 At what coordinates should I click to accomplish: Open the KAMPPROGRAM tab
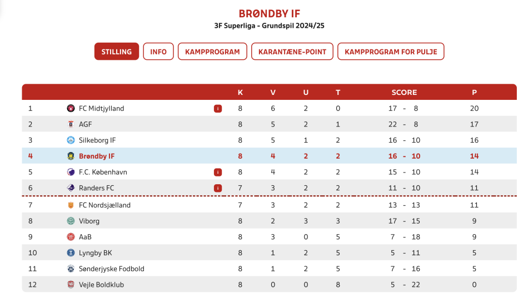[212, 52]
